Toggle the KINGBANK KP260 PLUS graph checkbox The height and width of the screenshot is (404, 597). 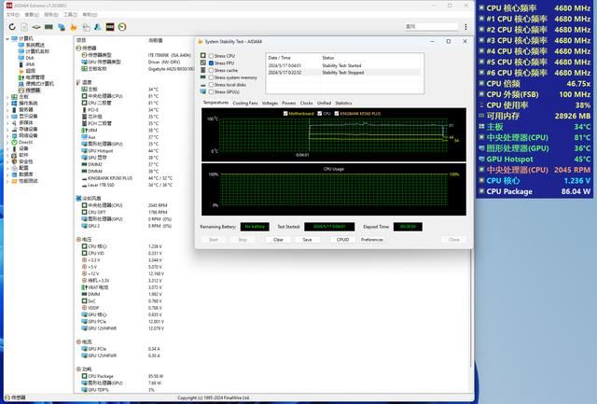coord(337,114)
